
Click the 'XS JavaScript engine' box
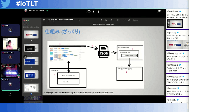[130, 55]
